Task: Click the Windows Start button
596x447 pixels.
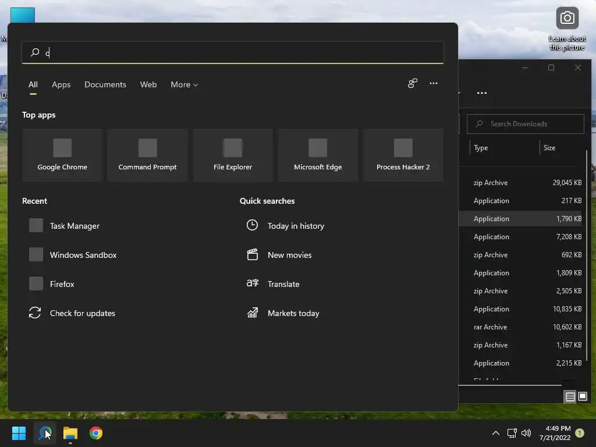Action: [19, 433]
